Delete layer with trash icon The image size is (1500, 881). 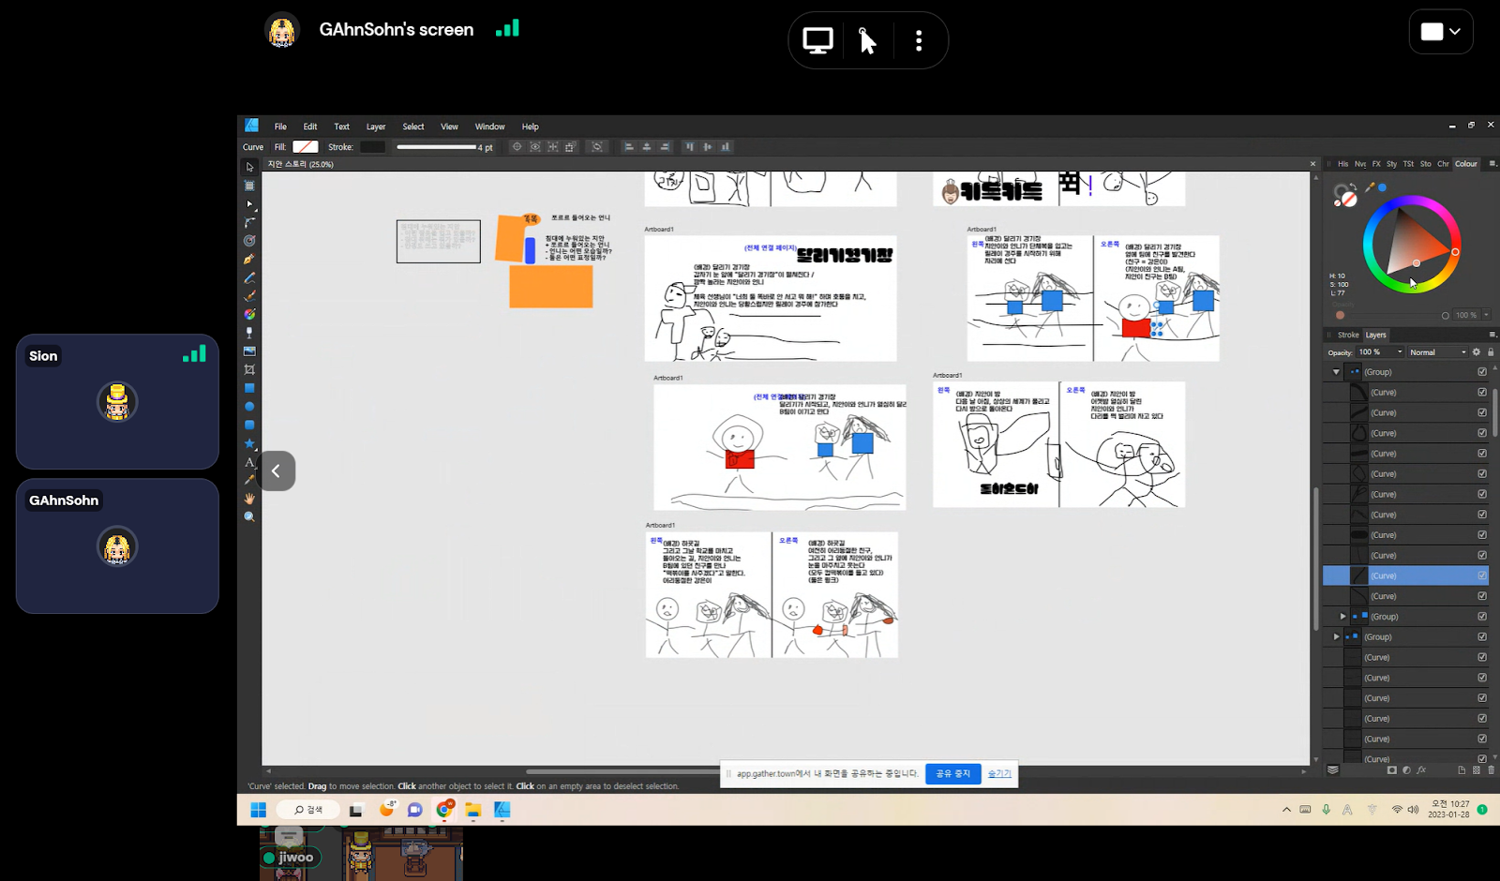click(x=1491, y=770)
